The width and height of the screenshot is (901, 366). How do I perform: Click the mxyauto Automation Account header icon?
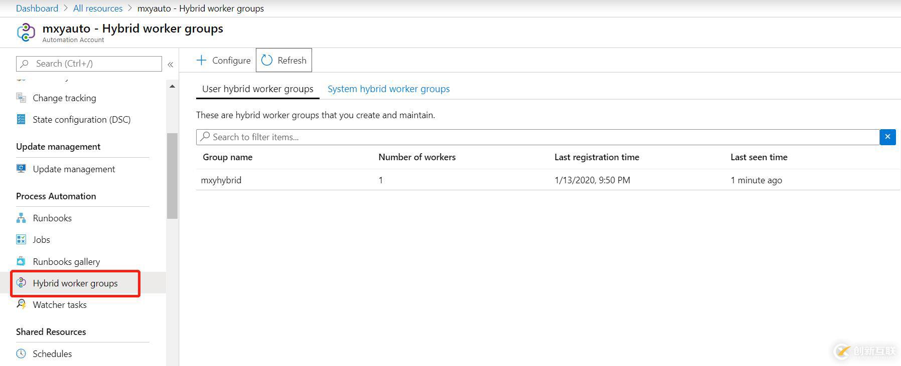[26, 32]
